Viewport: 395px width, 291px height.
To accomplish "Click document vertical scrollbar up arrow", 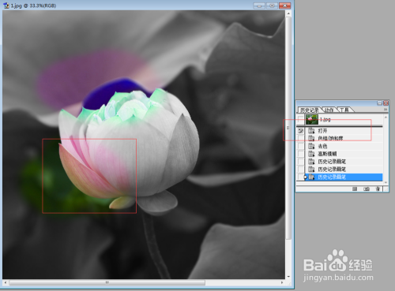I will 288,13.
